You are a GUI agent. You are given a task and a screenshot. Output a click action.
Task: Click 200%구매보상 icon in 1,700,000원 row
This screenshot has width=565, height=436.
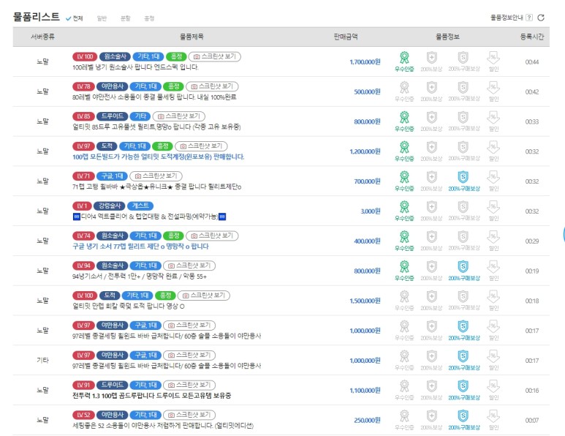tap(463, 58)
